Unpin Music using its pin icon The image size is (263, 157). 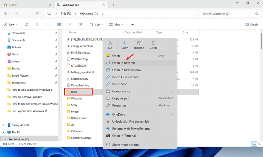56,54
